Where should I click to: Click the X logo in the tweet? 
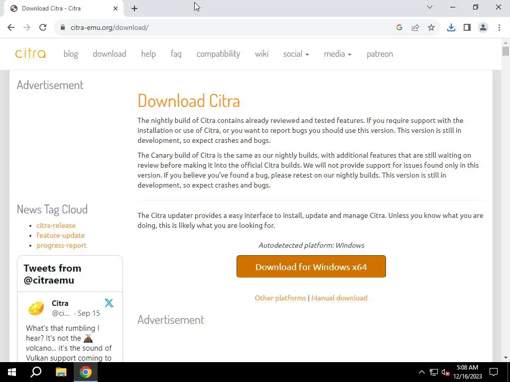click(109, 303)
